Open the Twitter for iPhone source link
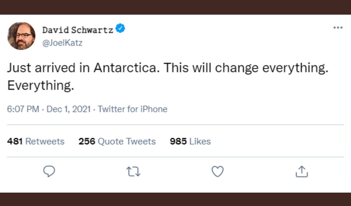 tap(133, 109)
